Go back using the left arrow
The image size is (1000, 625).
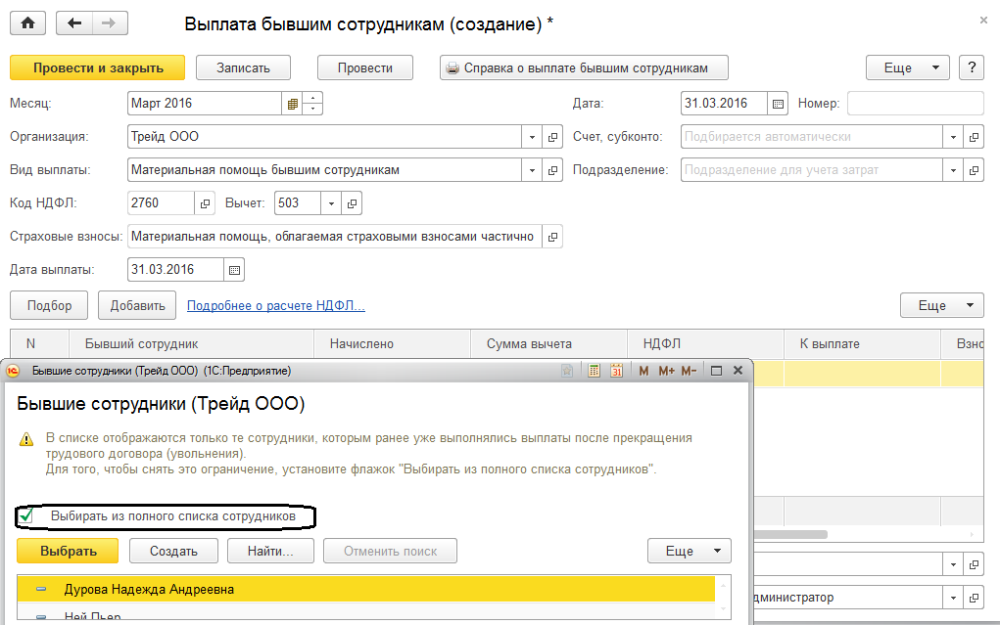pos(75,22)
